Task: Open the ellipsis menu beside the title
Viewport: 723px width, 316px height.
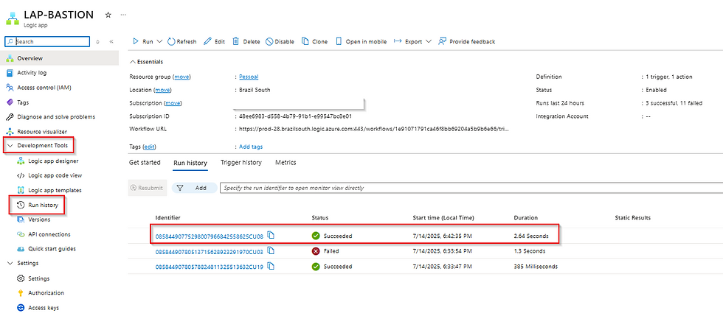Action: pos(123,15)
